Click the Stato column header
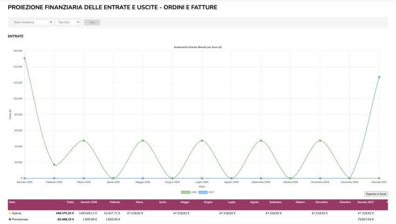396x224 pixels. (12, 202)
